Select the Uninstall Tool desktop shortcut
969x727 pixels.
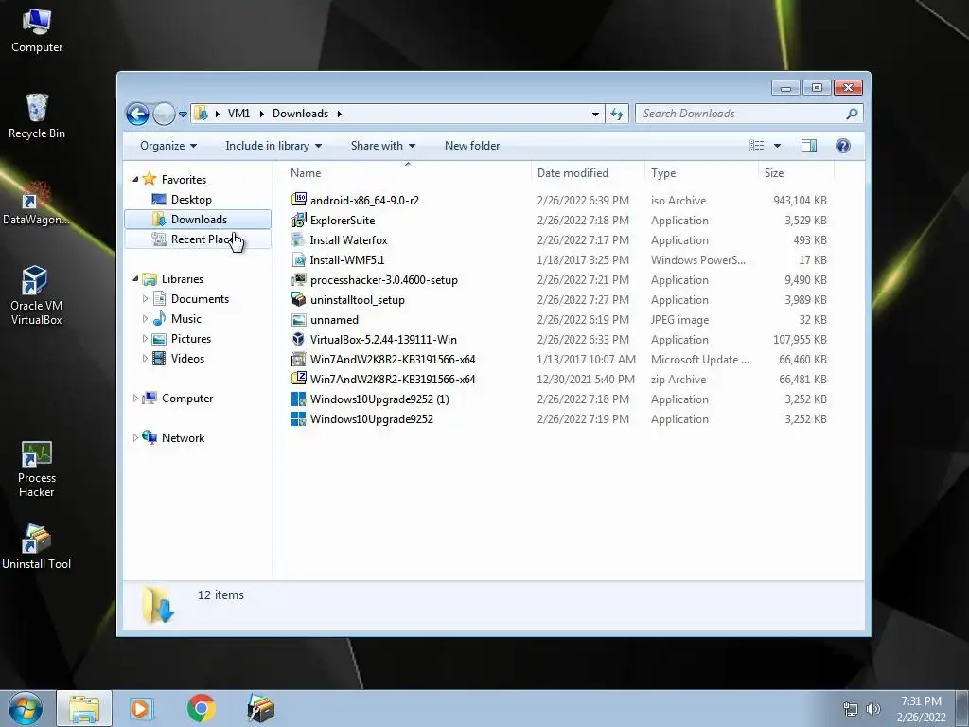(37, 546)
